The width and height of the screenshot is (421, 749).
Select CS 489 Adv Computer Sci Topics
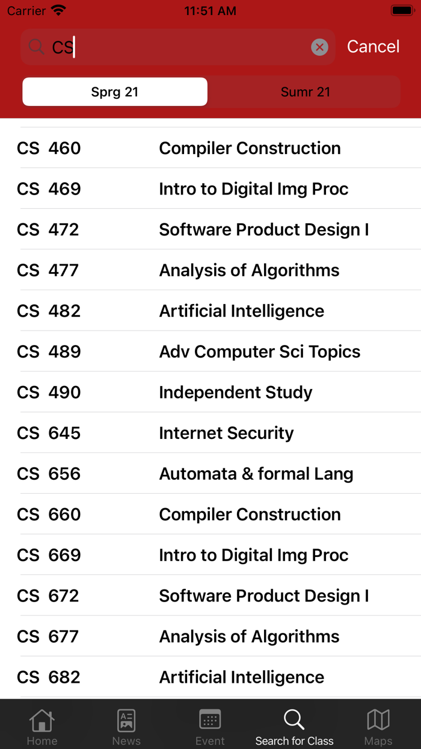[210, 352]
